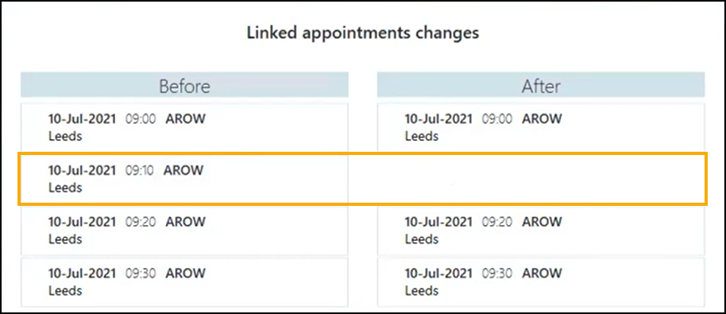Open the 09:20 appointment card under Before
726x314 pixels.
tap(184, 231)
